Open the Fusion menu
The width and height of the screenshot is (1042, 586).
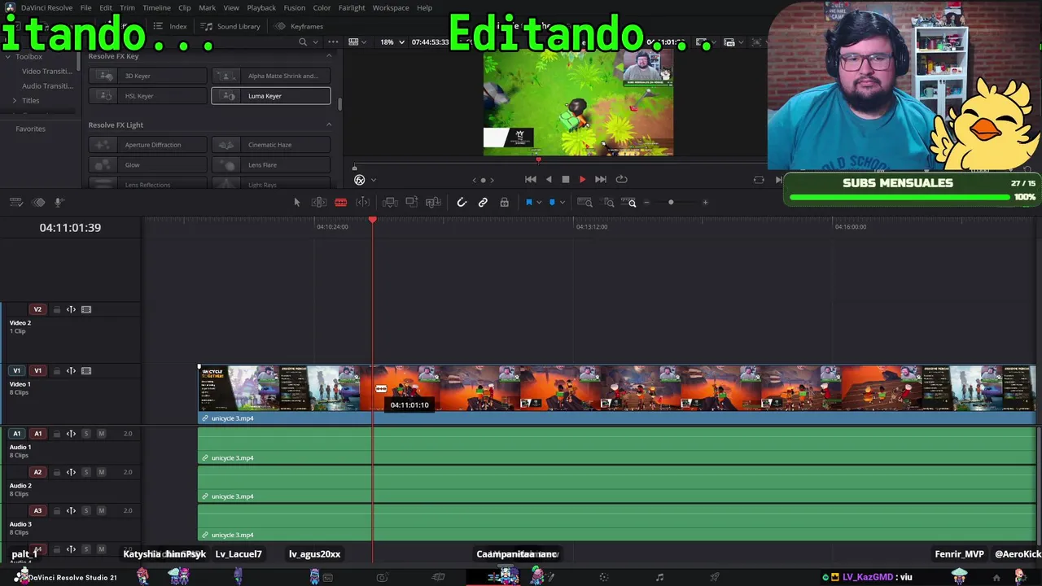click(x=295, y=8)
